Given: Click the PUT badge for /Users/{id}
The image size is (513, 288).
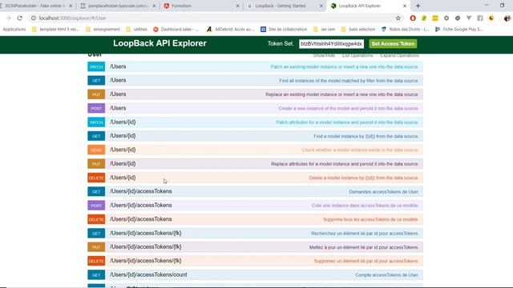Looking at the screenshot, I should 96,164.
